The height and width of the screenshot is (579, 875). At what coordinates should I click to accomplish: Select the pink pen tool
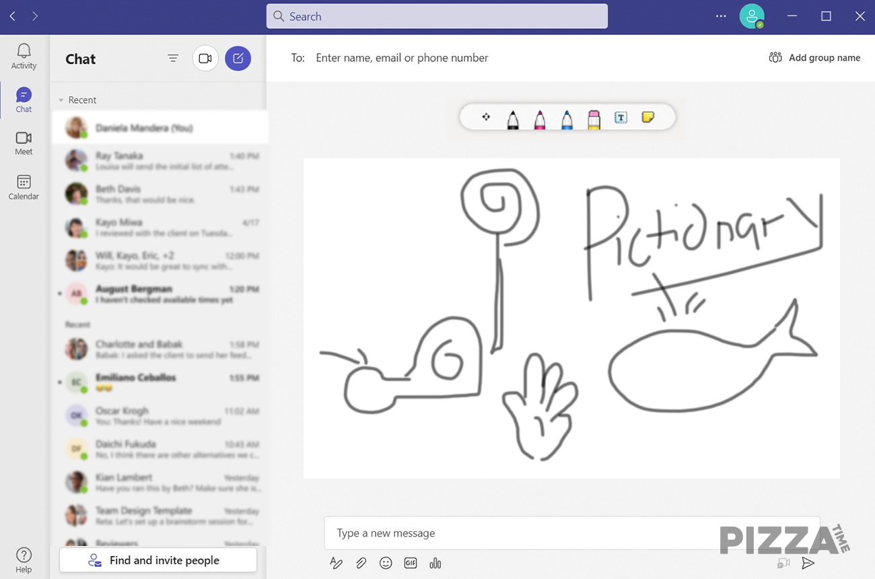[x=540, y=116]
